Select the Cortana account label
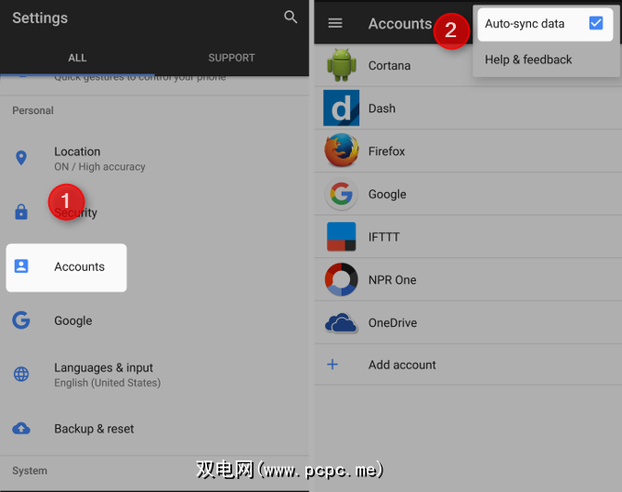Screen dimensions: 622x492 pyautogui.click(x=389, y=66)
